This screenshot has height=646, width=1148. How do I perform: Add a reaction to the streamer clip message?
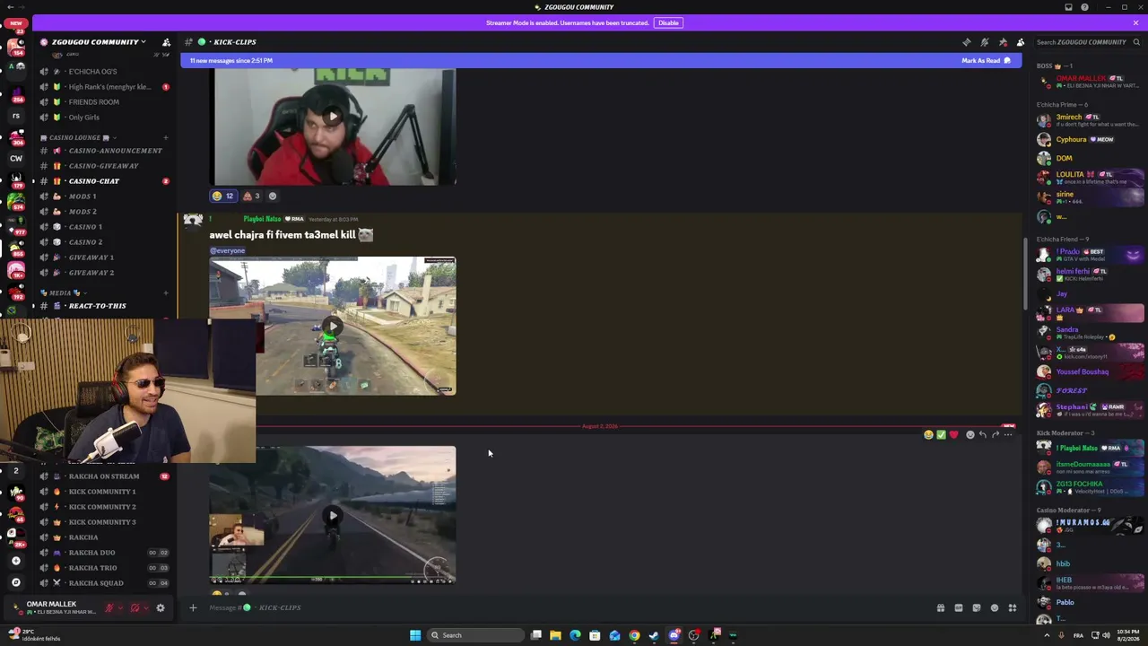273,196
